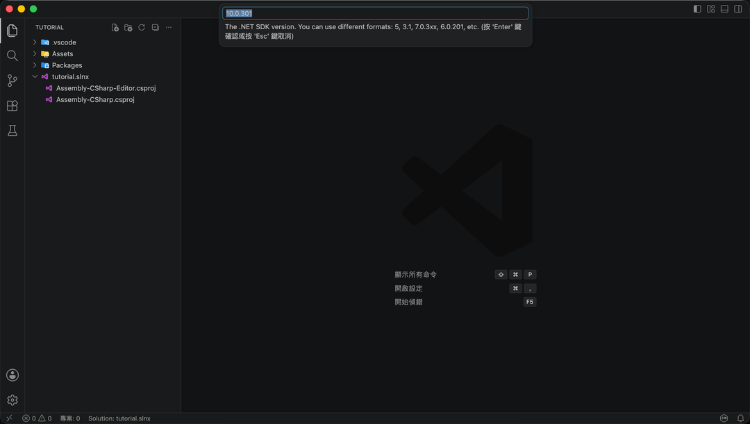Expand the .vscode folder
Image resolution: width=750 pixels, height=424 pixels.
pyautogui.click(x=35, y=42)
